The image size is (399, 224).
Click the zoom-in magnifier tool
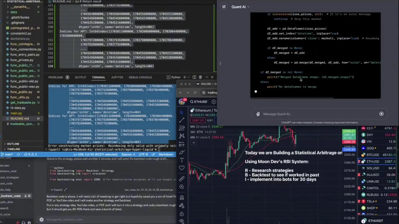pyautogui.click(x=182, y=187)
